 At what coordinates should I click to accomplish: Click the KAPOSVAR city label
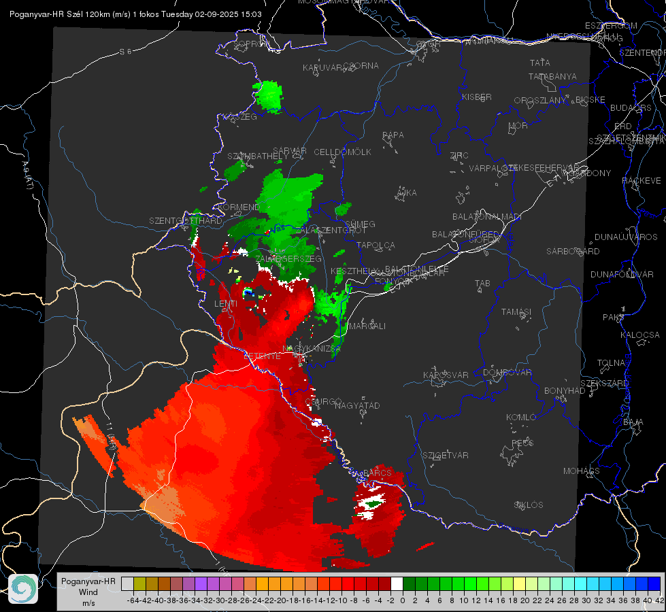446,375
